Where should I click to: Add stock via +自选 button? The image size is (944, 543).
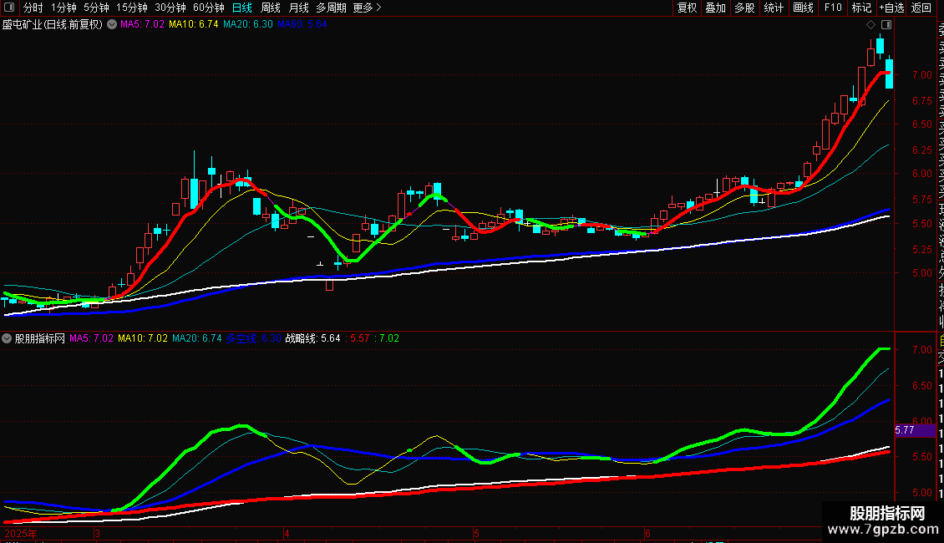pyautogui.click(x=891, y=8)
